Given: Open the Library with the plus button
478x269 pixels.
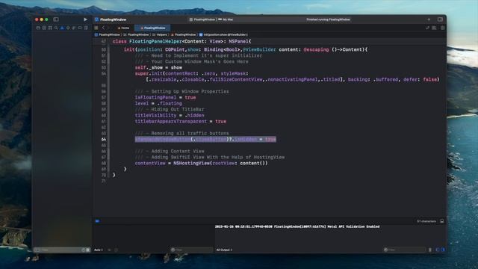Looking at the screenshot, I should click(429, 19).
